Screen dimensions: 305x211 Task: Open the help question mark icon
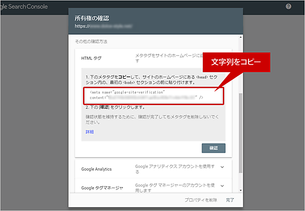pyautogui.click(x=289, y=7)
